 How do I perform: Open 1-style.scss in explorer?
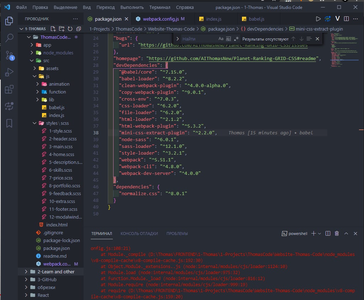click(x=60, y=131)
